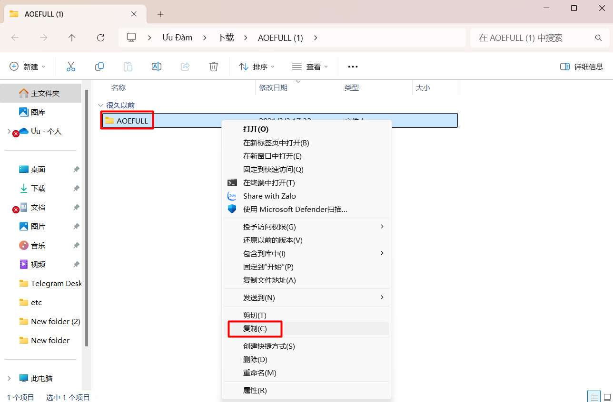
Task: Unpin 下载 using its pin icon
Action: pyautogui.click(x=76, y=189)
